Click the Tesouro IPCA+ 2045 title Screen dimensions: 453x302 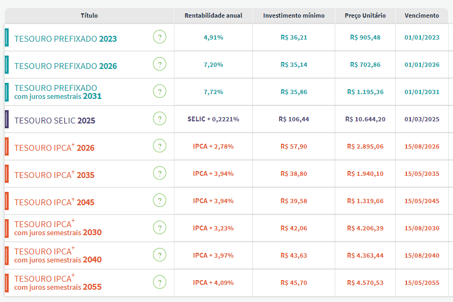(x=54, y=202)
